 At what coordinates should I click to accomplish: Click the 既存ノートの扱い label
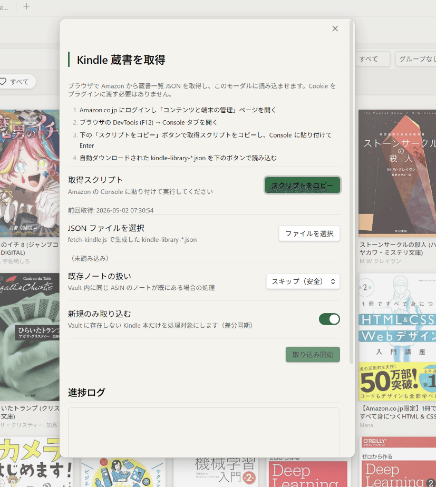pos(100,276)
